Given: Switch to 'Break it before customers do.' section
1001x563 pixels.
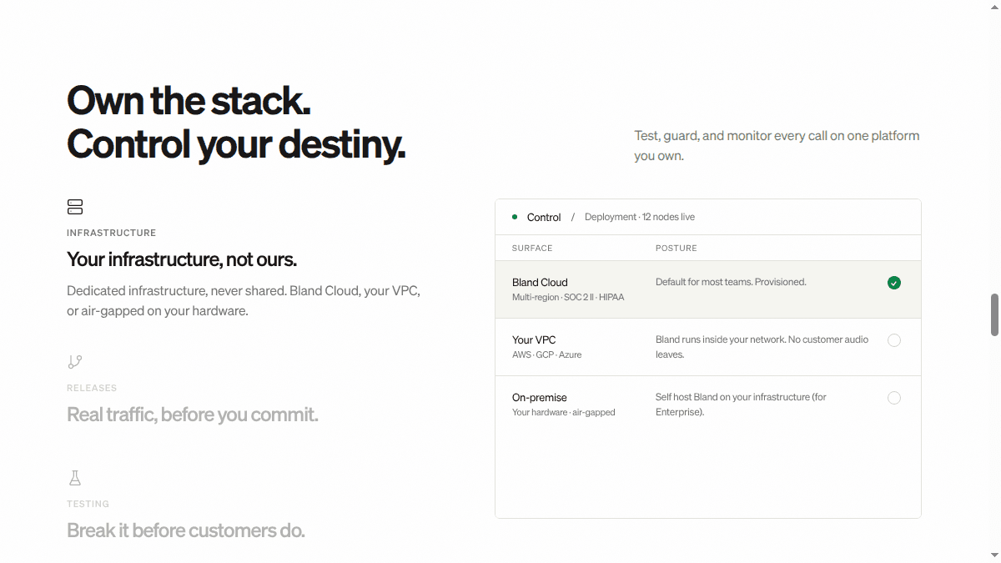Looking at the screenshot, I should 186,530.
